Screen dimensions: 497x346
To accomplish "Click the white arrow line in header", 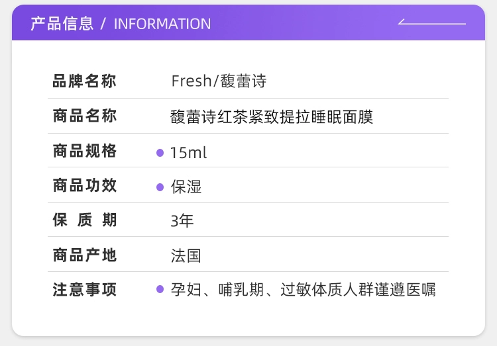I will (431, 23).
